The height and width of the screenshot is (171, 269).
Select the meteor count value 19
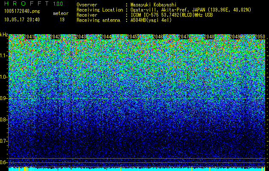[x=62, y=20]
